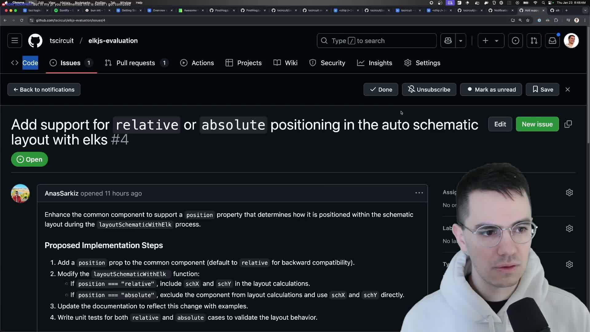
Task: Open the pull requests icon in header
Action: [x=534, y=41]
